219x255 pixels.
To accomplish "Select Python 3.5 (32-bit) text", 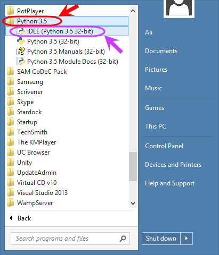I will 53,41.
